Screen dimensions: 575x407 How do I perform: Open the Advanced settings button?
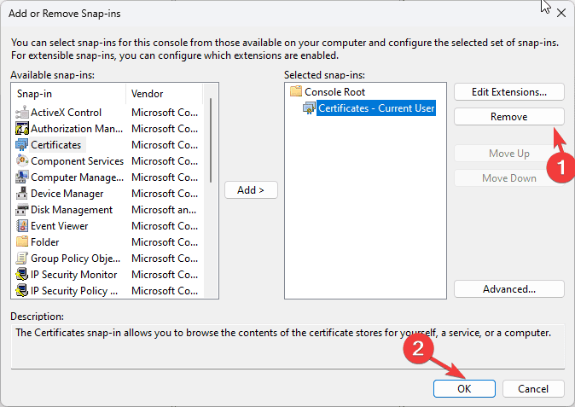pos(509,289)
